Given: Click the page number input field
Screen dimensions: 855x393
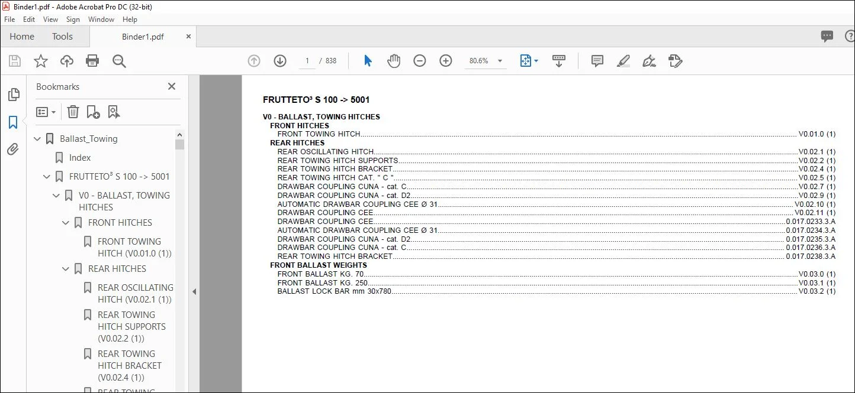Looking at the screenshot, I should 307,61.
